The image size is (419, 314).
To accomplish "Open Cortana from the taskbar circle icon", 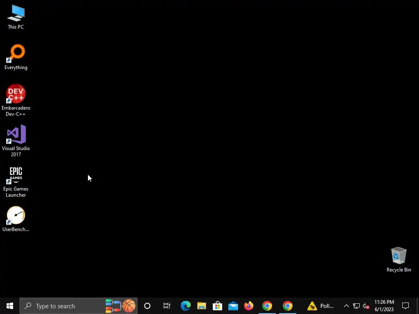I will [x=147, y=306].
